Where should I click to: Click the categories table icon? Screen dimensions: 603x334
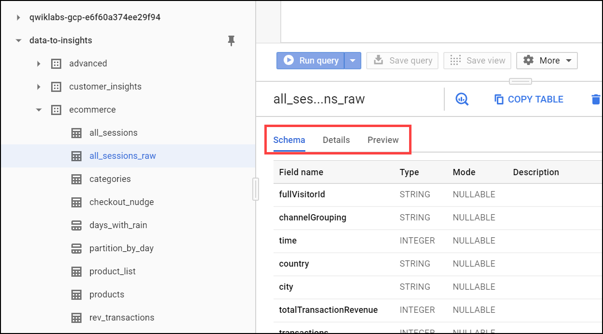point(76,179)
